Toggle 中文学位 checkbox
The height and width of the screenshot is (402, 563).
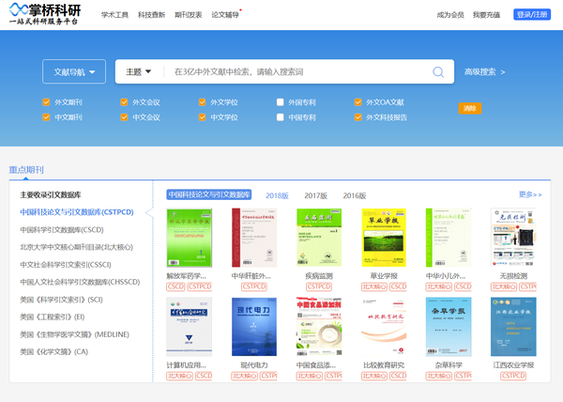[202, 117]
